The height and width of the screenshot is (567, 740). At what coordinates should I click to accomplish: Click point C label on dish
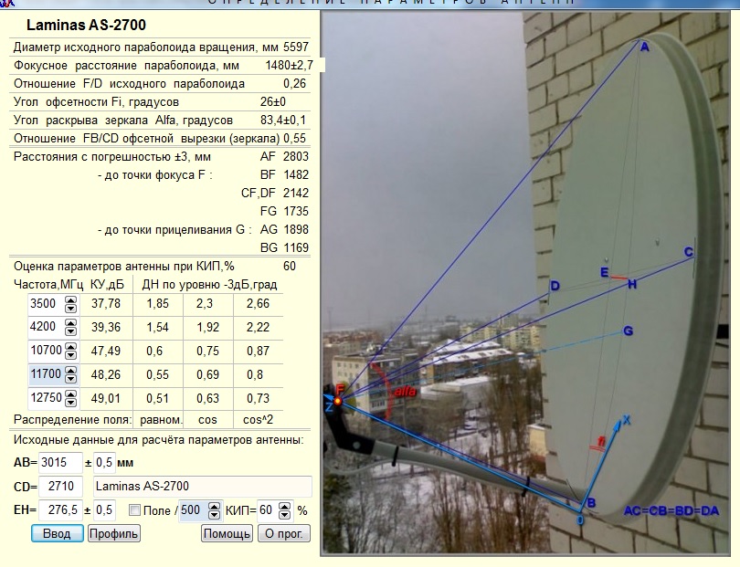point(689,252)
